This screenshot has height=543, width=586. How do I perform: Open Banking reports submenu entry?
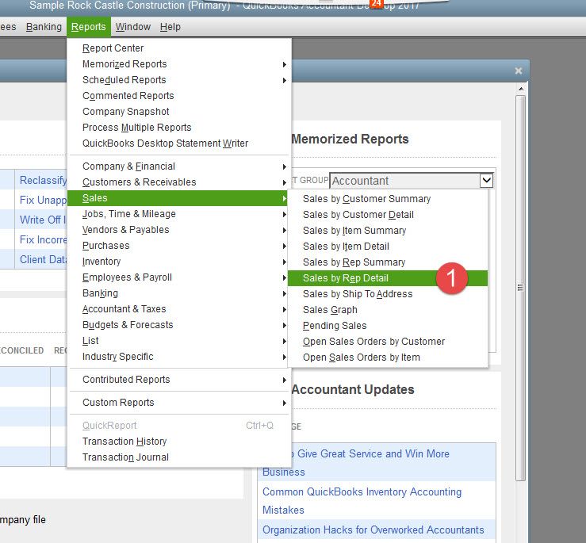[178, 293]
